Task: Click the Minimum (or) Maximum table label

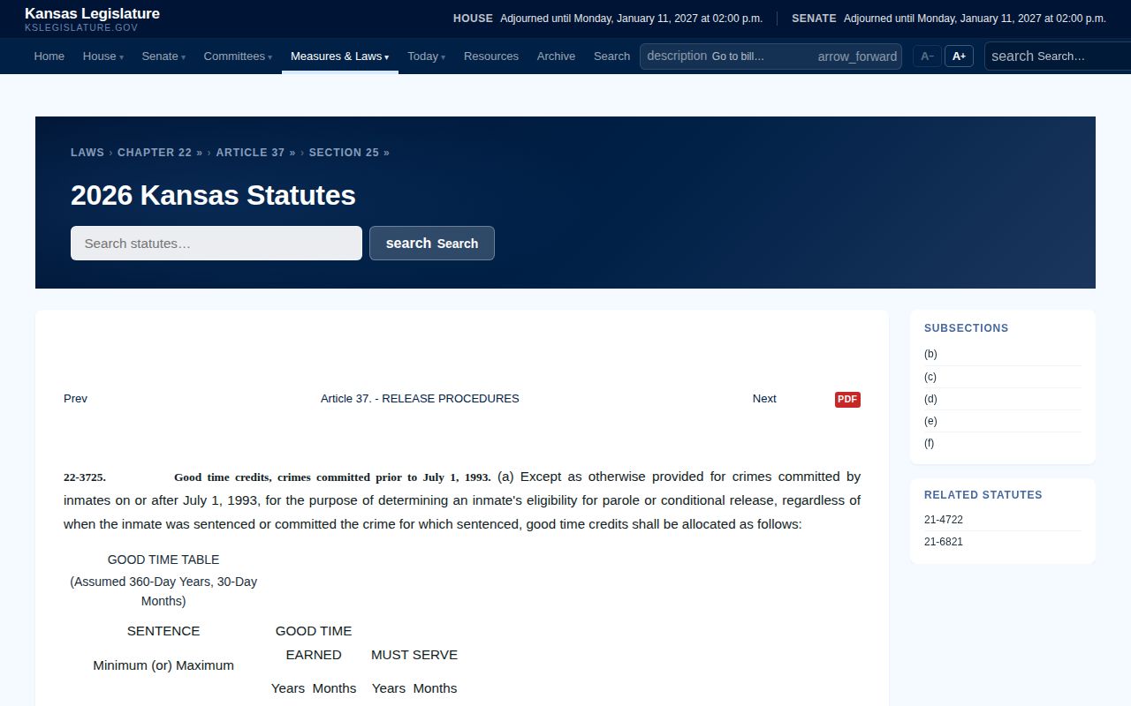Action: tap(163, 665)
